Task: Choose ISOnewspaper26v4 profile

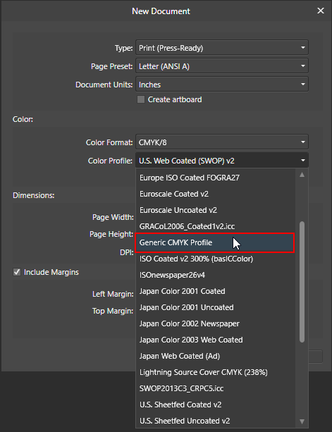Action: [x=215, y=275]
